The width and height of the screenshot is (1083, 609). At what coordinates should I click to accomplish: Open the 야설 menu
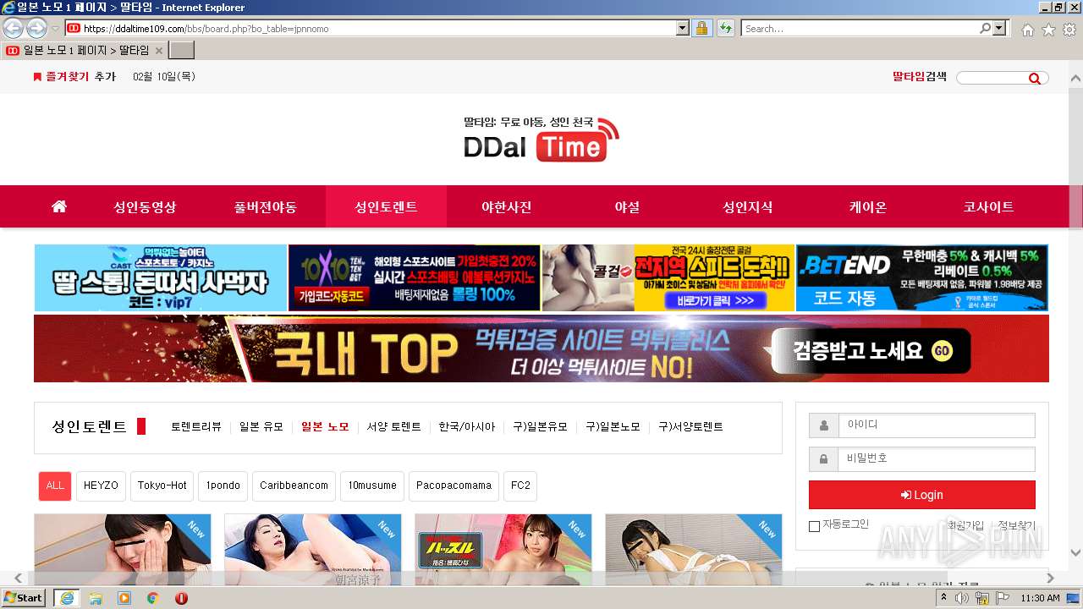click(627, 206)
